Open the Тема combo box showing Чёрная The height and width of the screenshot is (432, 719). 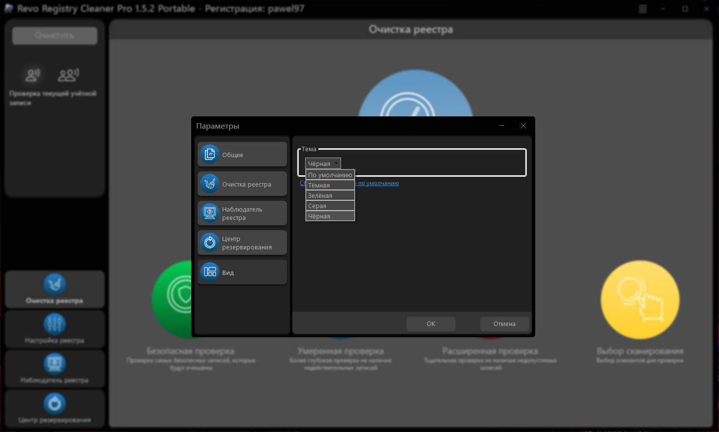coord(323,163)
